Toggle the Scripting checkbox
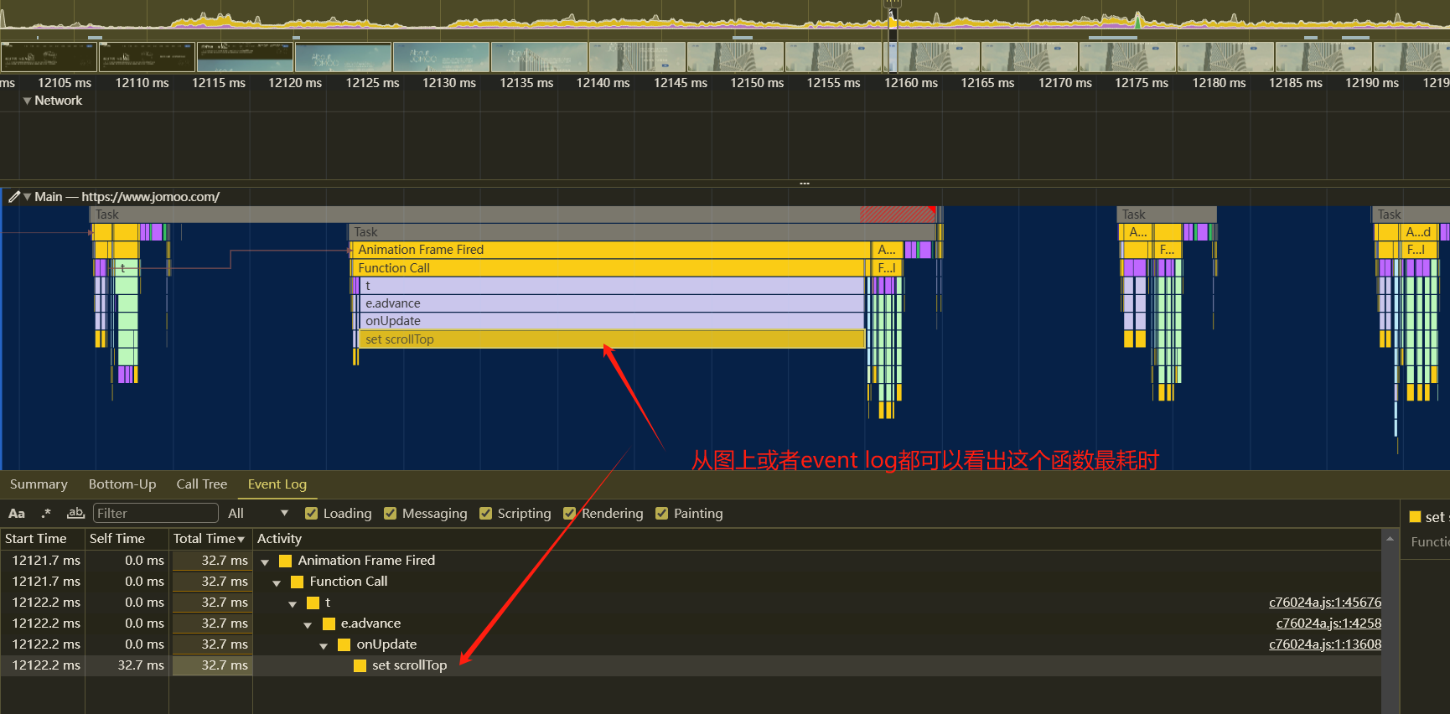The width and height of the screenshot is (1450, 714). coord(485,514)
